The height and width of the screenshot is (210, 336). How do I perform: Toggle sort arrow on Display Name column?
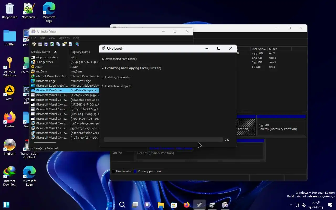pos(55,52)
